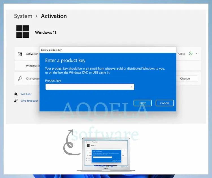Click the Windows 11 logo icon
The image size is (212, 178).
(23, 31)
